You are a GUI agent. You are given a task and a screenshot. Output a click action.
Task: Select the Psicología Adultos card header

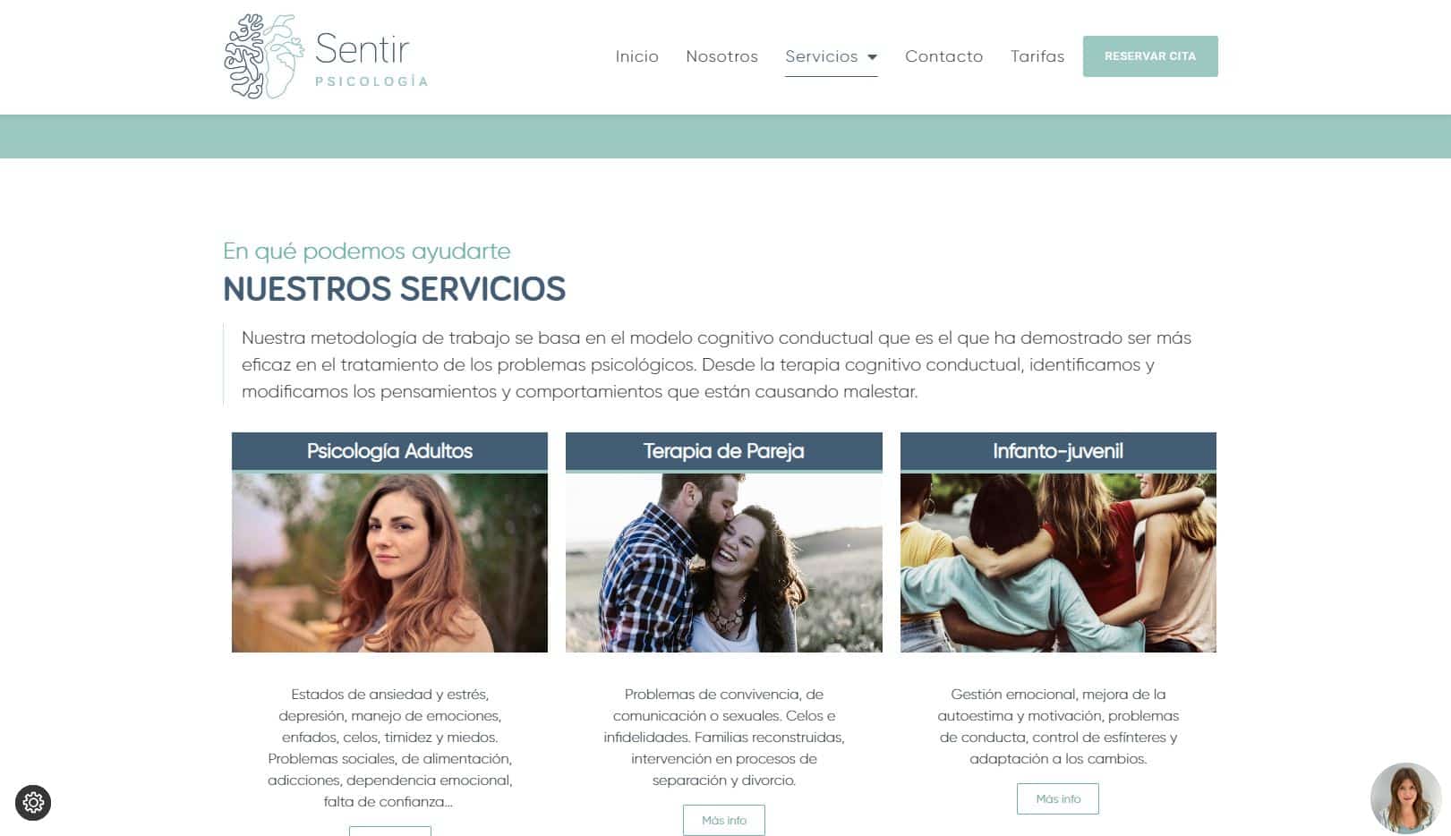click(389, 451)
